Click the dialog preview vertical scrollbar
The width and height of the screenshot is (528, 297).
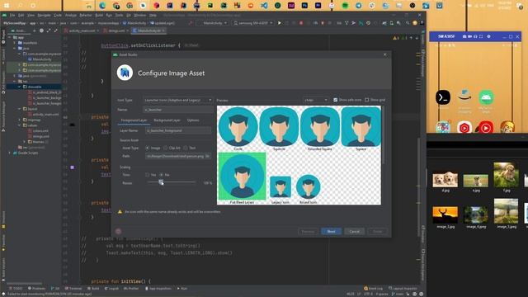[383, 135]
